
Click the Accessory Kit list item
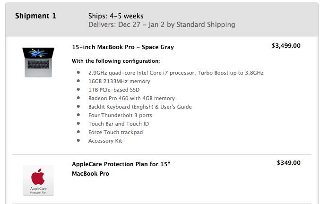(x=105, y=141)
